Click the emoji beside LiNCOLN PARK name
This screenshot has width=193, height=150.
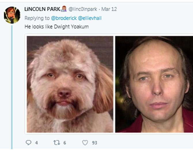(64, 9)
